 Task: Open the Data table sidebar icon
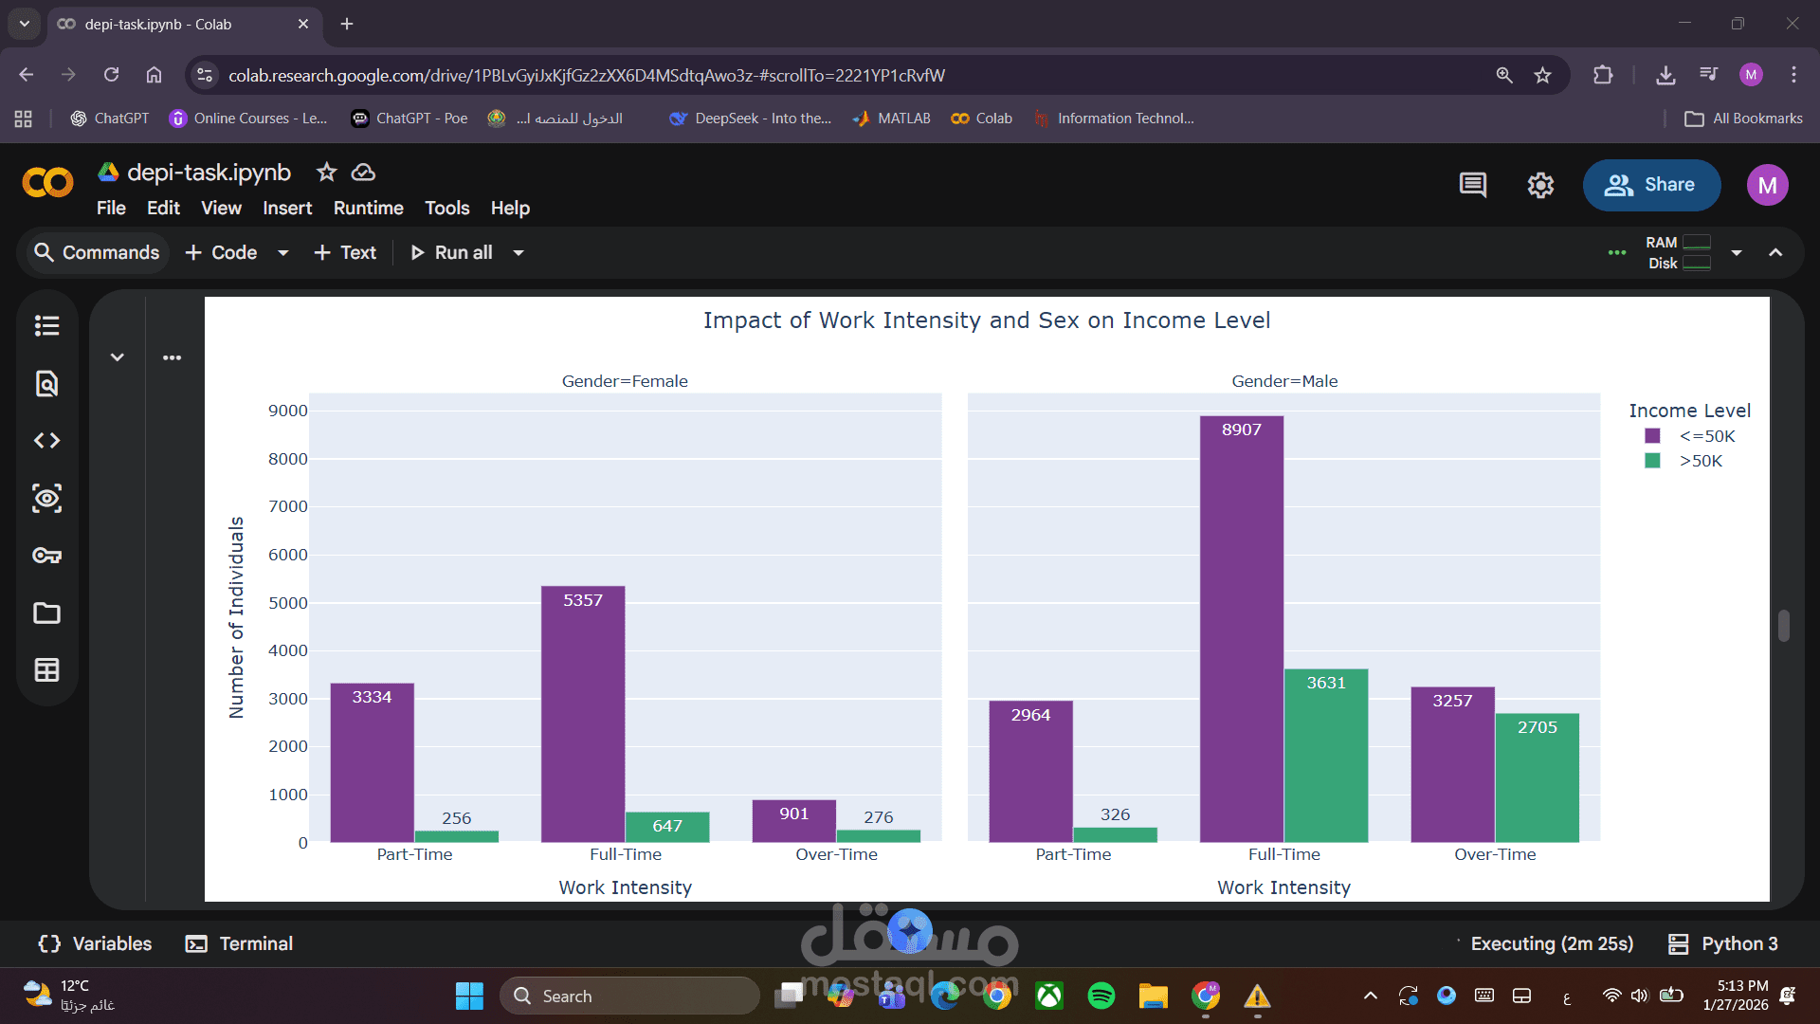pyautogui.click(x=46, y=670)
